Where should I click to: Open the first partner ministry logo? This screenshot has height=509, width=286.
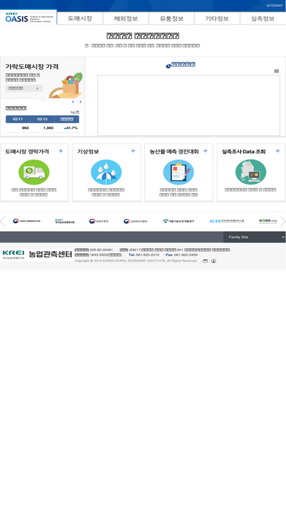27,221
